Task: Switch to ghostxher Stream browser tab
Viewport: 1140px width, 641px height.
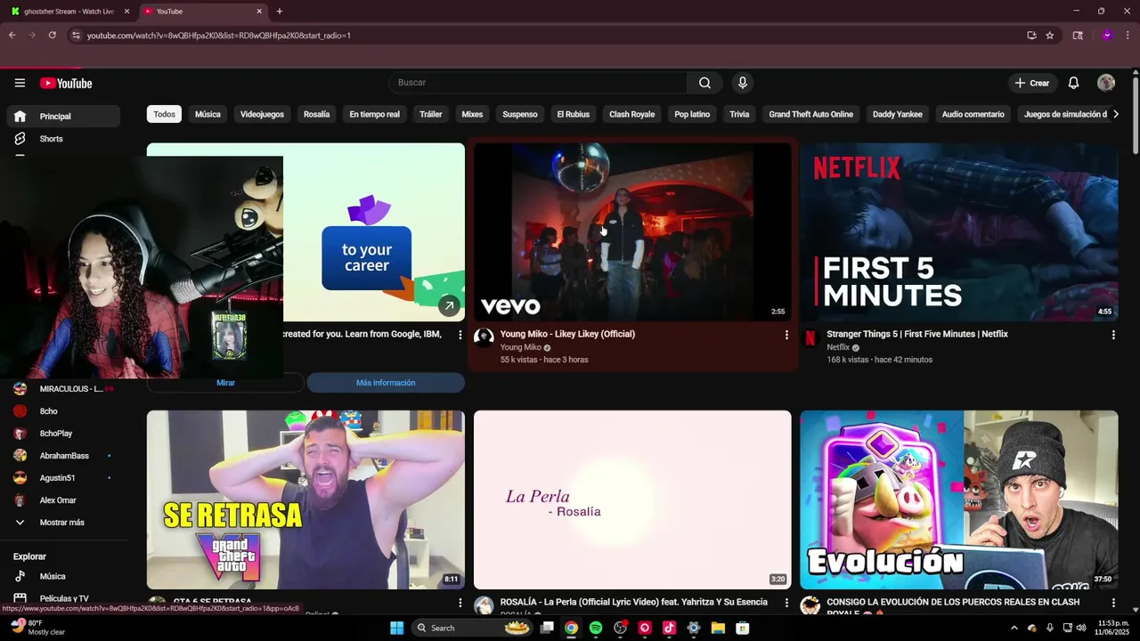Action: click(69, 12)
